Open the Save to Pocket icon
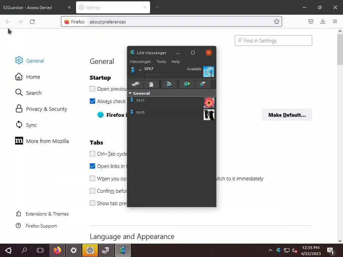The height and width of the screenshot is (257, 343). pyautogui.click(x=311, y=21)
